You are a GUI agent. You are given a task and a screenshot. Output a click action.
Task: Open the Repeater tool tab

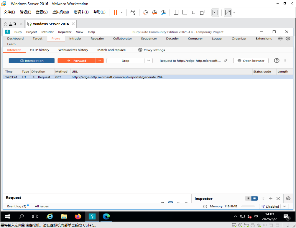click(97, 39)
